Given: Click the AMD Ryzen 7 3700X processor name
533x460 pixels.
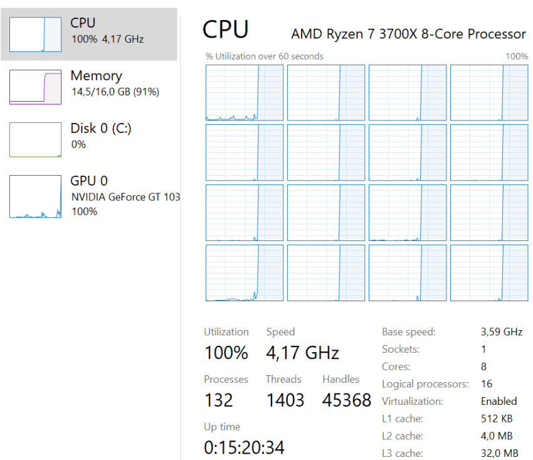Looking at the screenshot, I should pos(408,34).
